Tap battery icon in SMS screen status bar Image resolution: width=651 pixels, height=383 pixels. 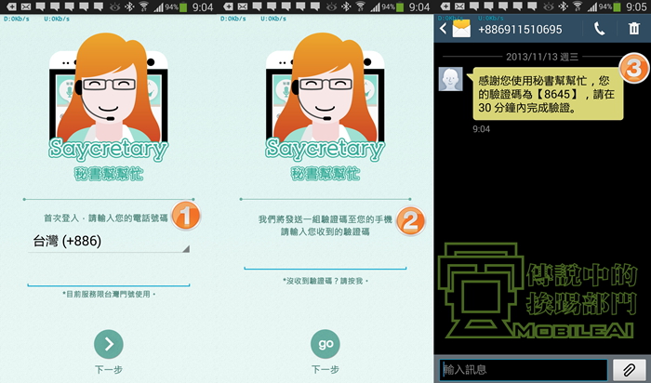point(618,7)
